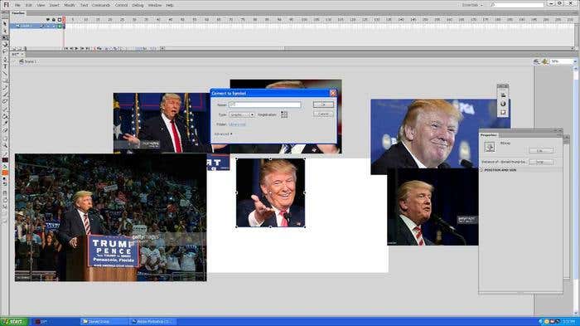This screenshot has width=580, height=326.
Task: Lock Layer 1 using its lock dot
Action: (54, 26)
